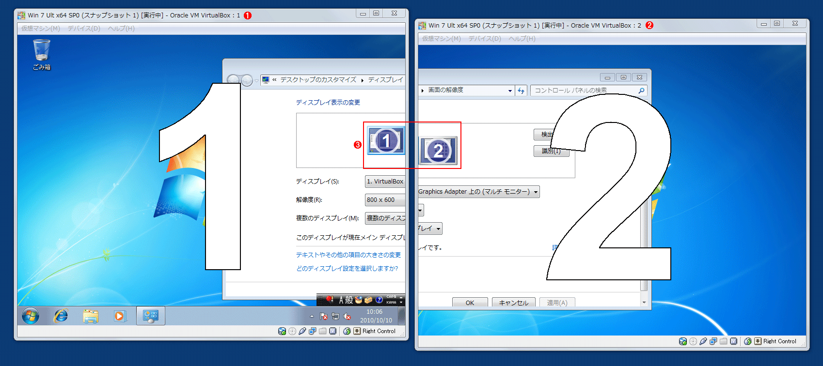Show hidden system tray icons

tap(312, 316)
